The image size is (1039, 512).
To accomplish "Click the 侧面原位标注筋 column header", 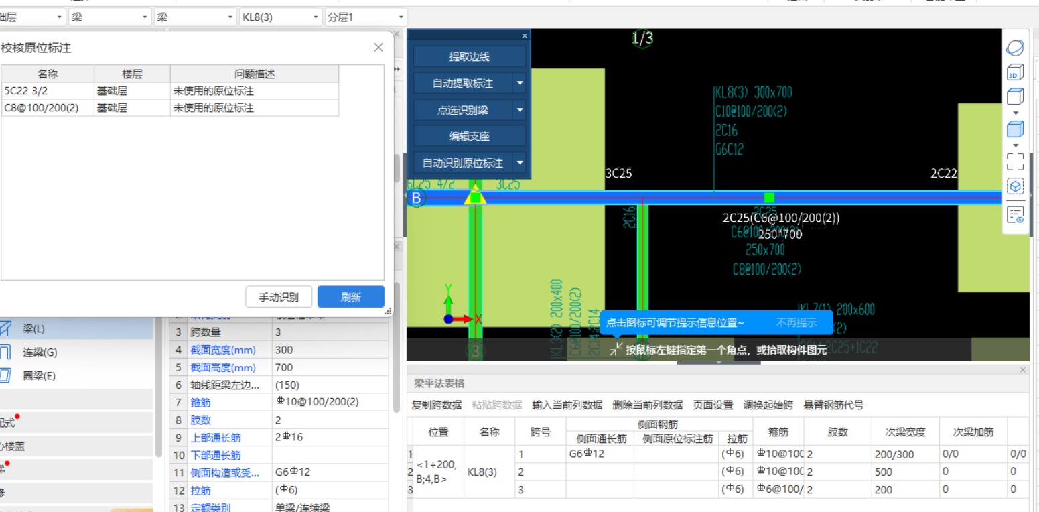I will [676, 439].
